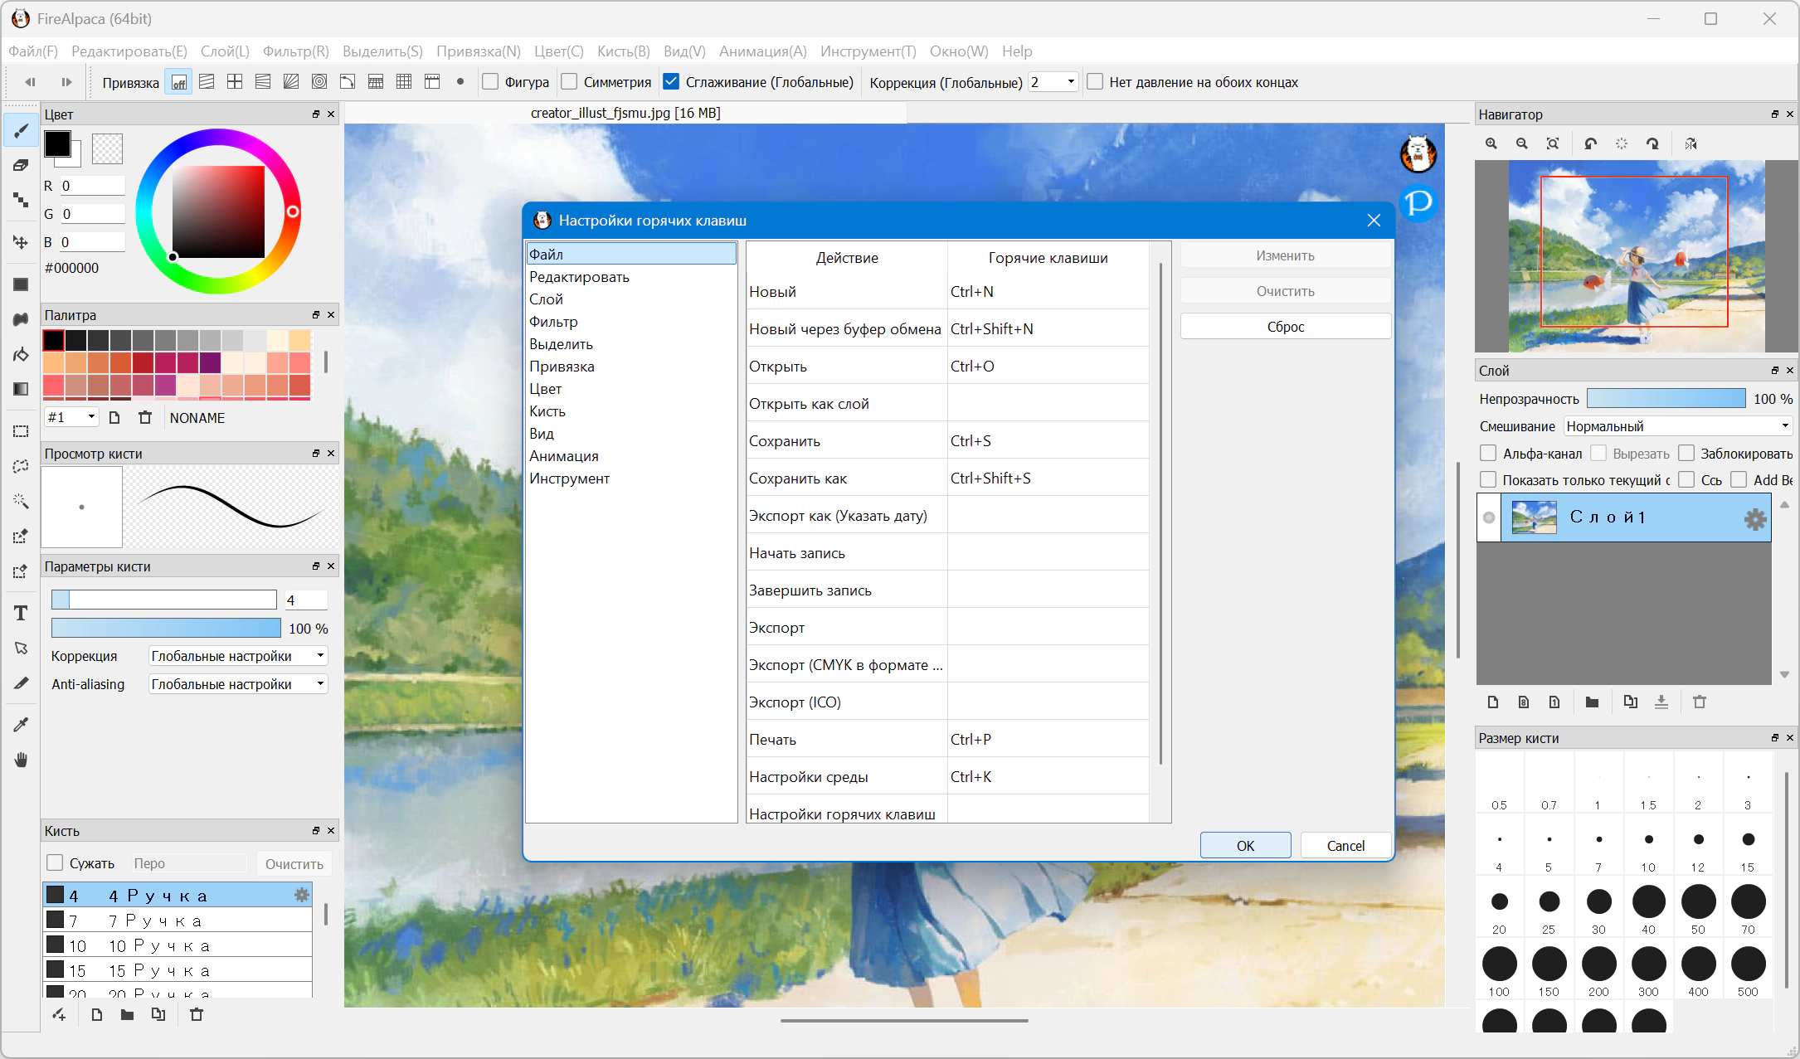Viewport: 1800px width, 1059px height.
Task: Select Кисть category in hotkey settings list
Action: tap(547, 411)
